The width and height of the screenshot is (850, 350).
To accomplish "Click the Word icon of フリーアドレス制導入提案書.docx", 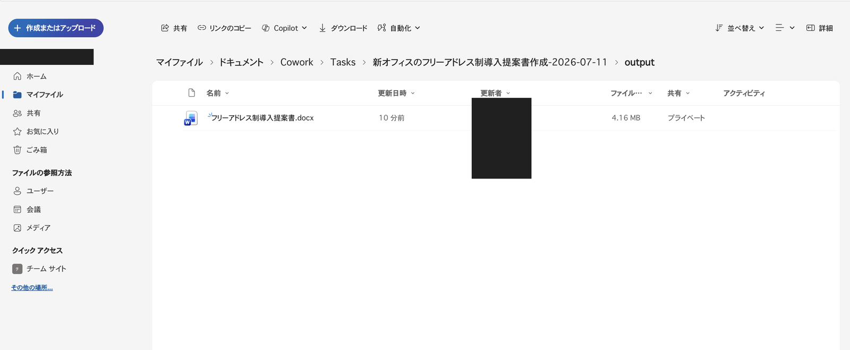I will click(191, 118).
